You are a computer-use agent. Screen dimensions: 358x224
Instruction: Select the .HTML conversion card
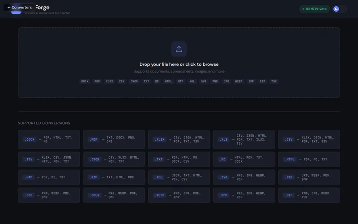click(309, 159)
